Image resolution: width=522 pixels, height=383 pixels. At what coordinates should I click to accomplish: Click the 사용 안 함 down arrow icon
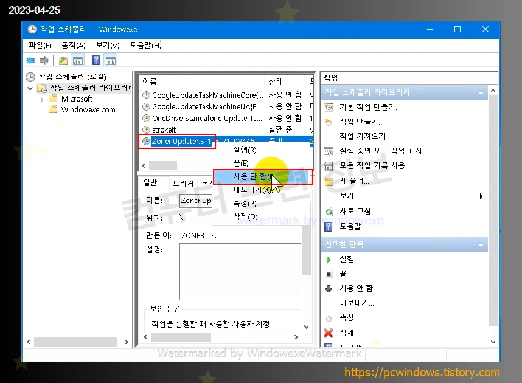pos(329,289)
